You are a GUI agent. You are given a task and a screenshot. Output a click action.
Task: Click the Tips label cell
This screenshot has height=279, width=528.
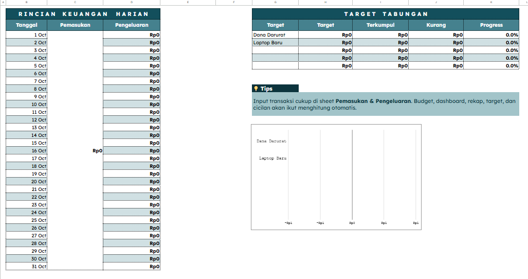[x=275, y=89]
